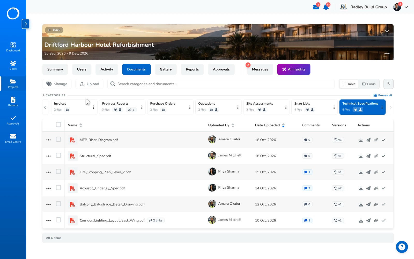The height and width of the screenshot is (259, 414).
Task: Tick Fire_Stopping_Plan_Level_2.pdf checkbox
Action: point(58,171)
